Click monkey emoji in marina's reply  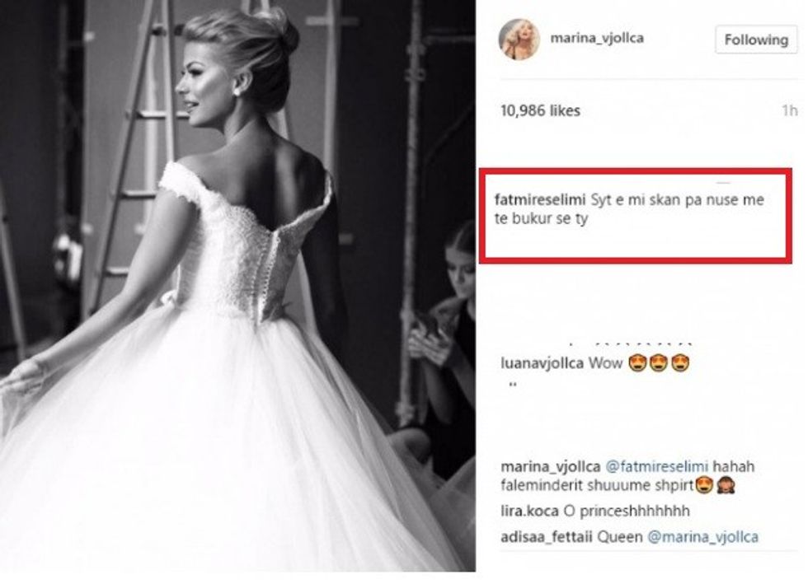click(726, 485)
